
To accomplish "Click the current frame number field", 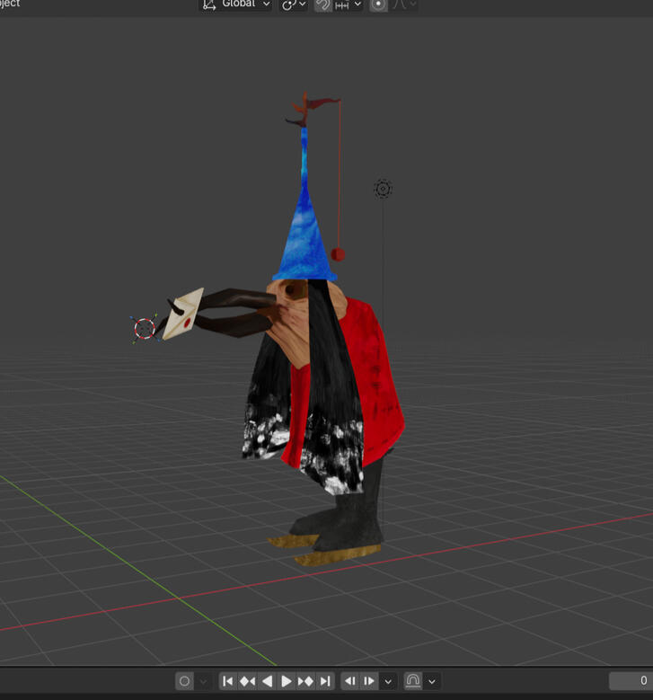I will 631,681.
